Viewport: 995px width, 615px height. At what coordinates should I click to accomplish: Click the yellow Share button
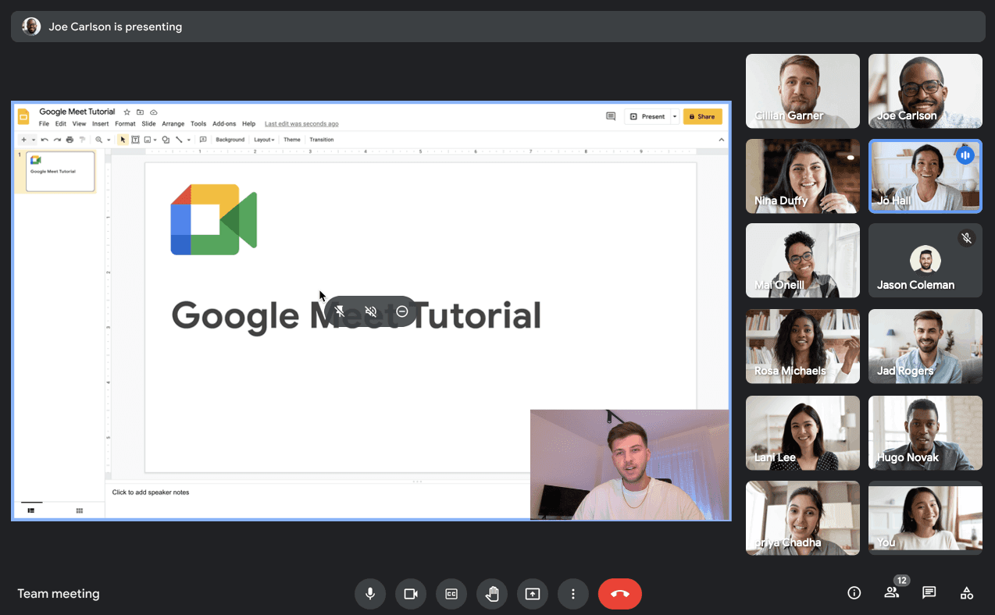coord(702,116)
